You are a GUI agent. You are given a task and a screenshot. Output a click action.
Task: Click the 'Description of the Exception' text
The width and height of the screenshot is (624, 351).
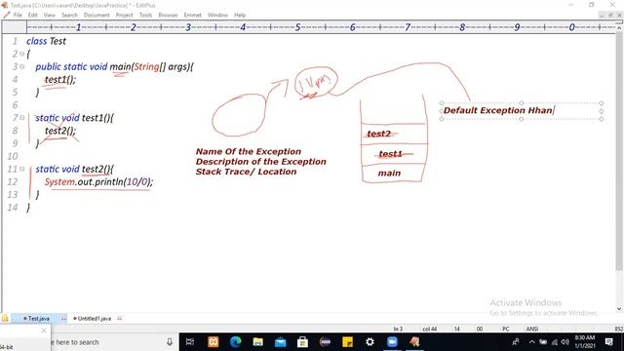260,162
